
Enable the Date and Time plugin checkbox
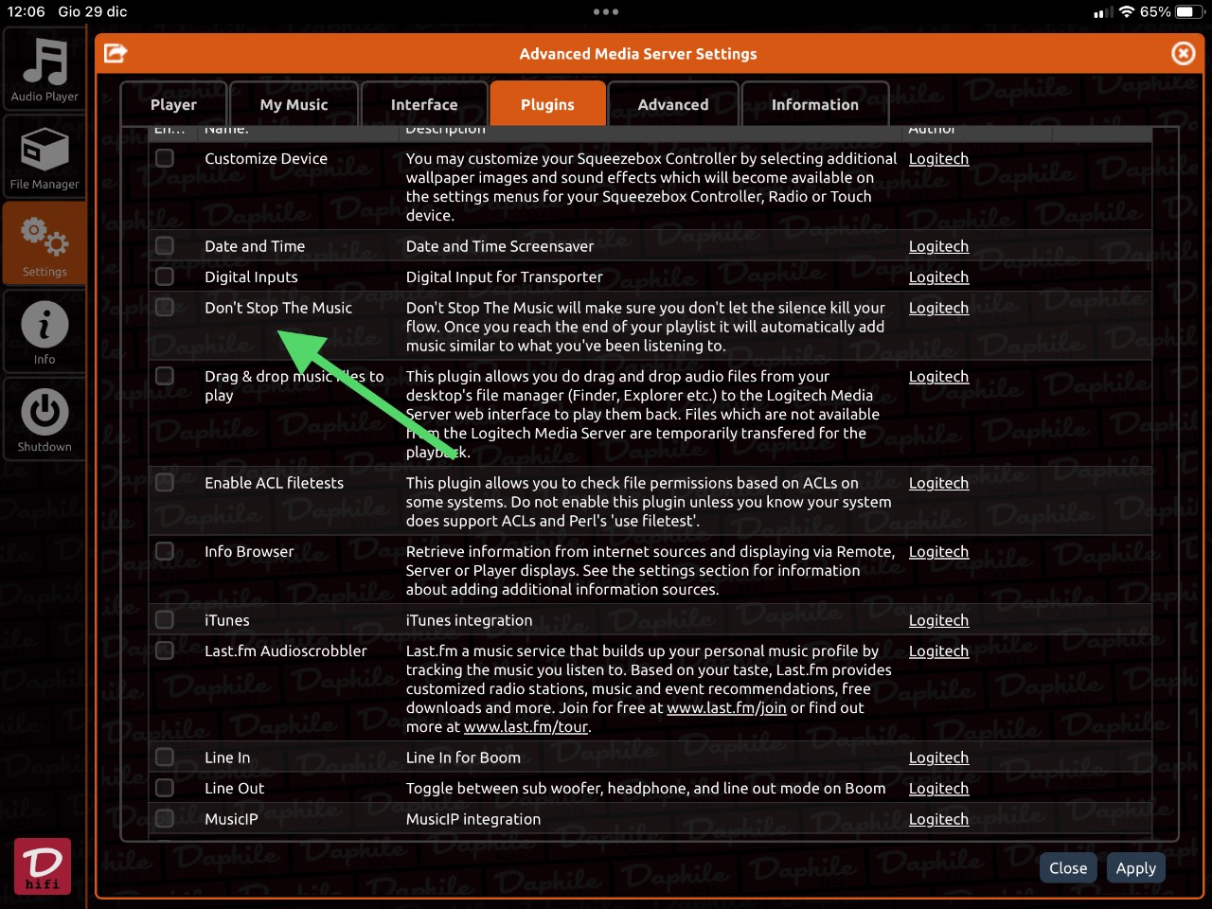tap(165, 246)
